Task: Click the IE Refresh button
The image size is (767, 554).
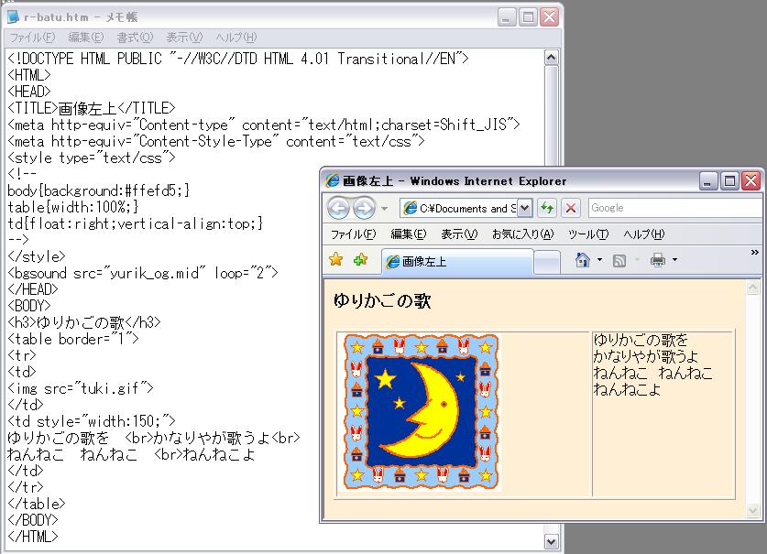Action: 547,208
